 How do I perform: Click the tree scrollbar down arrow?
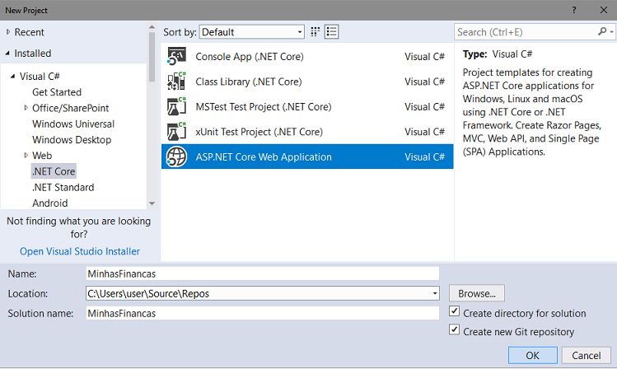click(x=152, y=203)
